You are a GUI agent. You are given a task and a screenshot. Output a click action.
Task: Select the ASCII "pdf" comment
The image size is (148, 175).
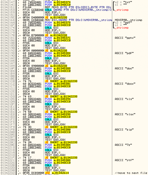coord(124,53)
